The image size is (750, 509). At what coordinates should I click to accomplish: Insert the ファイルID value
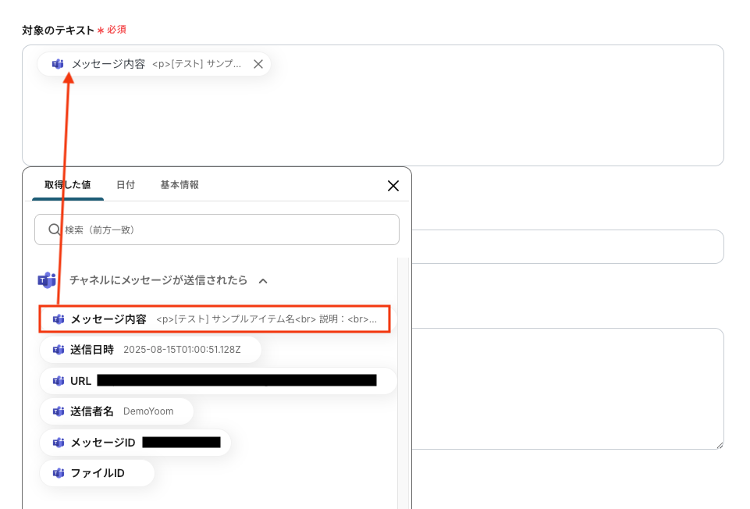(x=97, y=473)
